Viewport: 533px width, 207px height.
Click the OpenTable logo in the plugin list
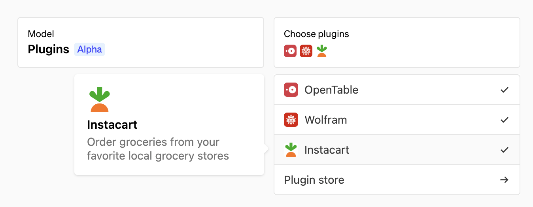click(x=291, y=90)
